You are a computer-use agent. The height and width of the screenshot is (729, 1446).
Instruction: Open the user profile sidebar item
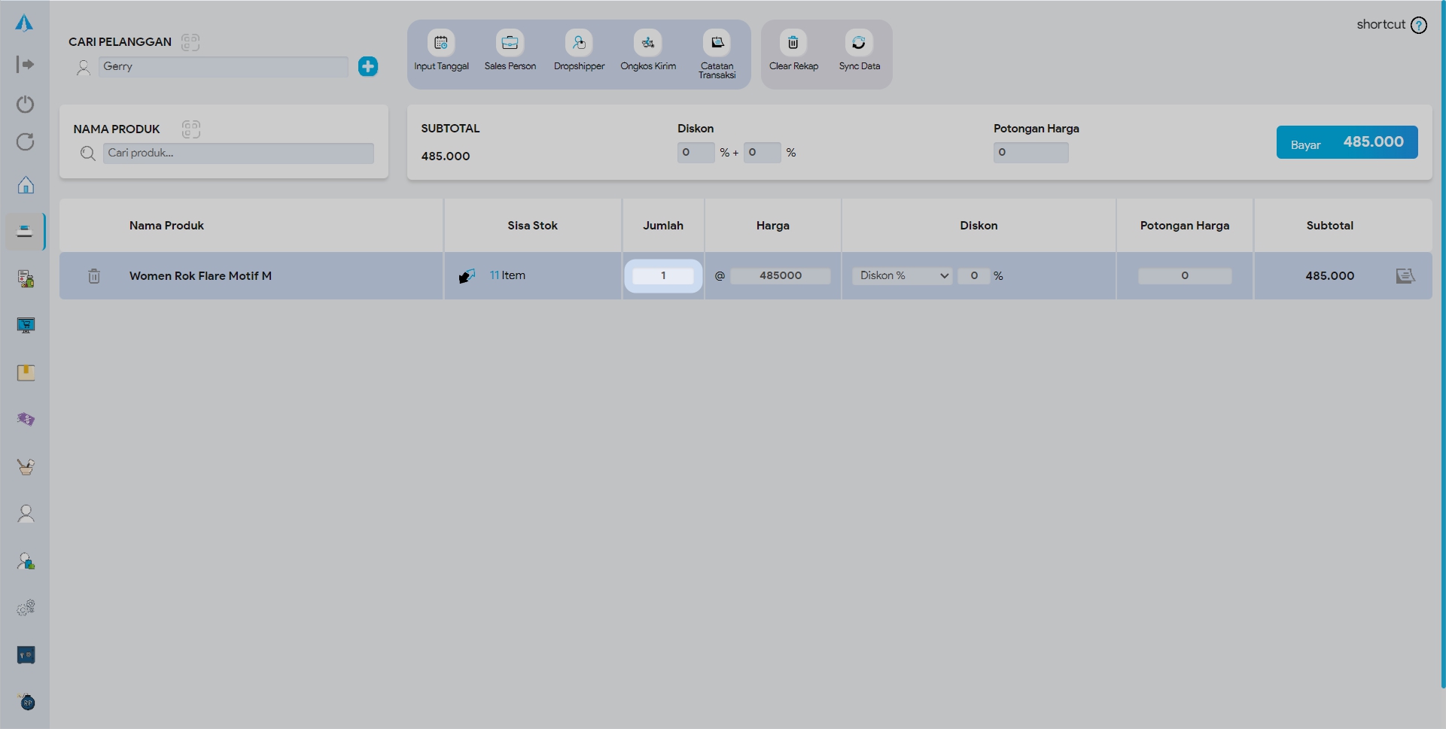coord(26,514)
